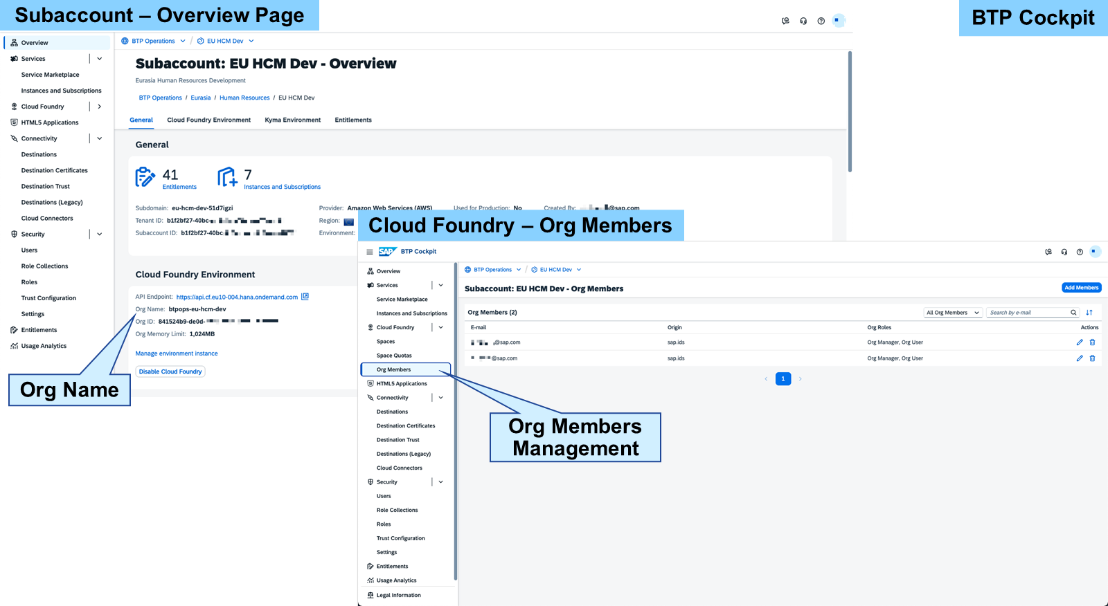Open the headset support icon in the Overview page header

[803, 21]
